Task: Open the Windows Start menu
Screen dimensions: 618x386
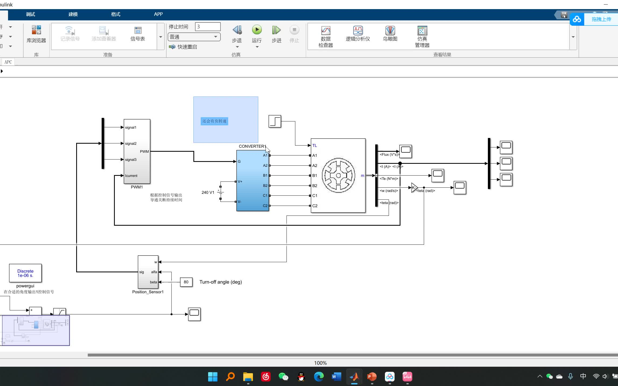Action: (213, 377)
